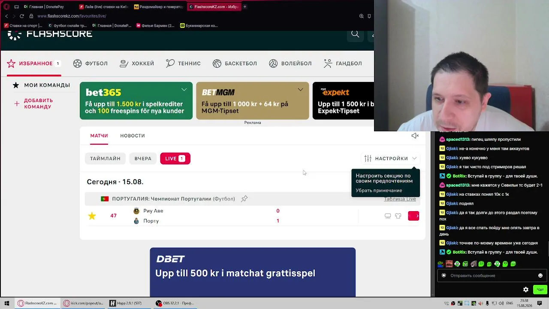Open Португалия: Чемпионат Португалии league header
The width and height of the screenshot is (549, 309).
tap(173, 199)
